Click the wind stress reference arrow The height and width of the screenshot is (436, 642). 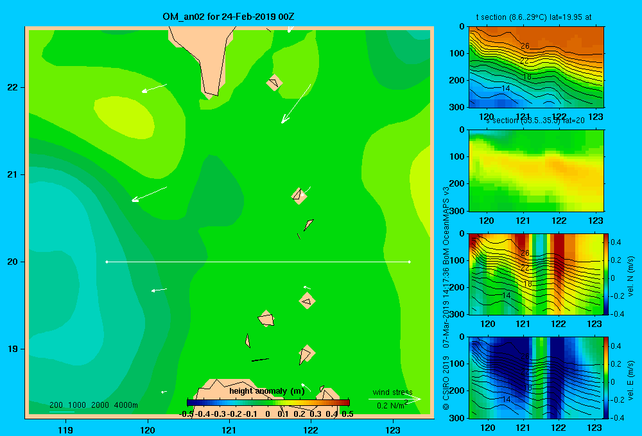tap(394, 399)
